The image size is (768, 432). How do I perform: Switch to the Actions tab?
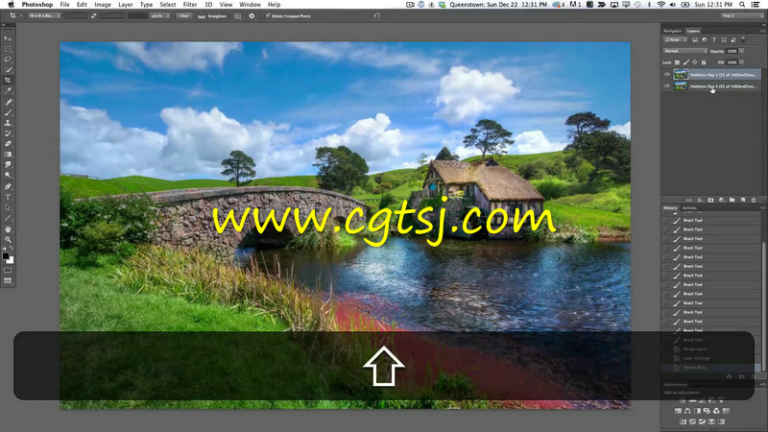(689, 208)
